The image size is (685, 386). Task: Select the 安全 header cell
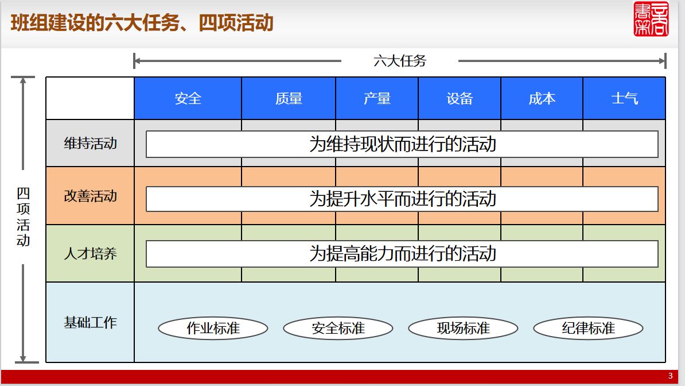click(188, 98)
